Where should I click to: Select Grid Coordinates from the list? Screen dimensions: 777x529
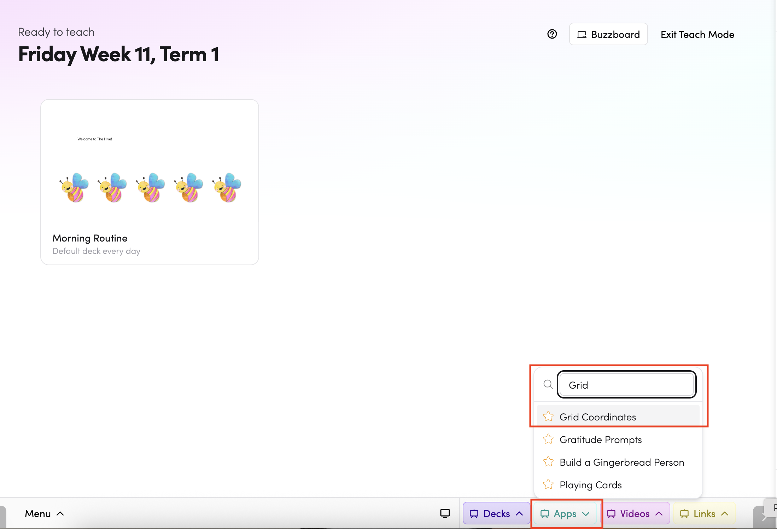click(597, 417)
